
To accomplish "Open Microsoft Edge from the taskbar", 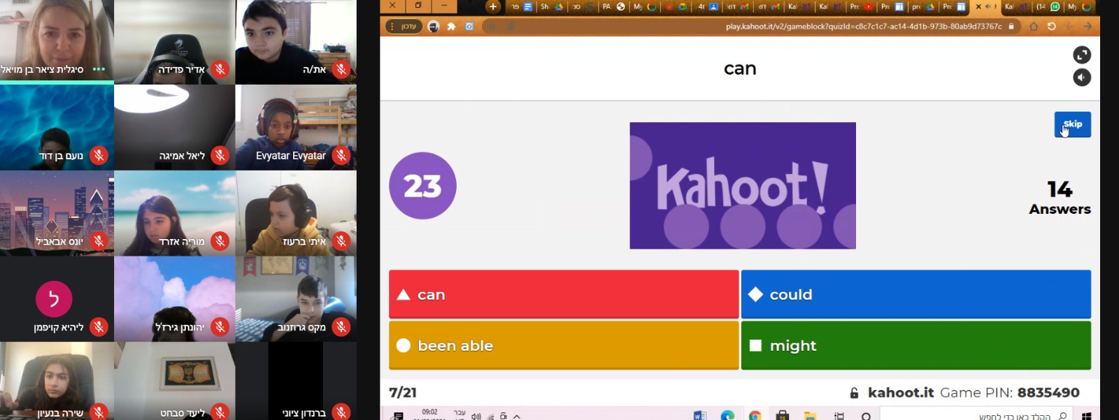I will [727, 416].
